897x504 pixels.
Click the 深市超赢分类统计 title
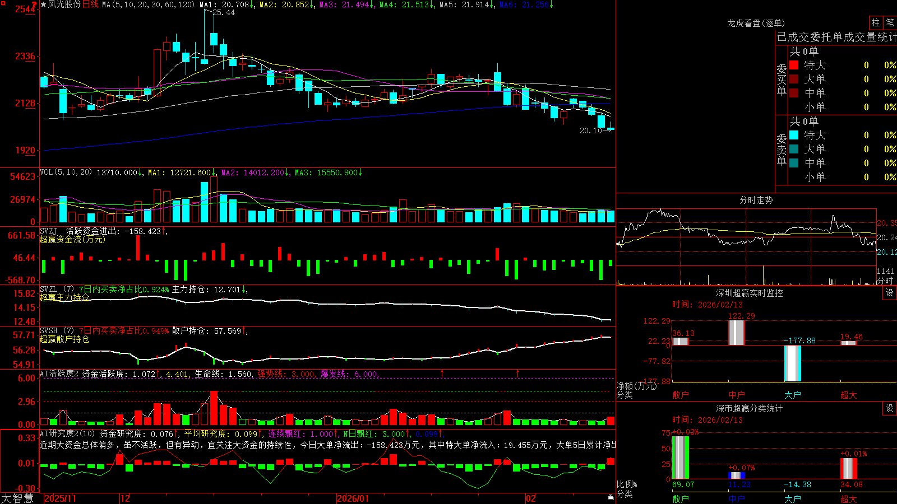[x=749, y=408]
